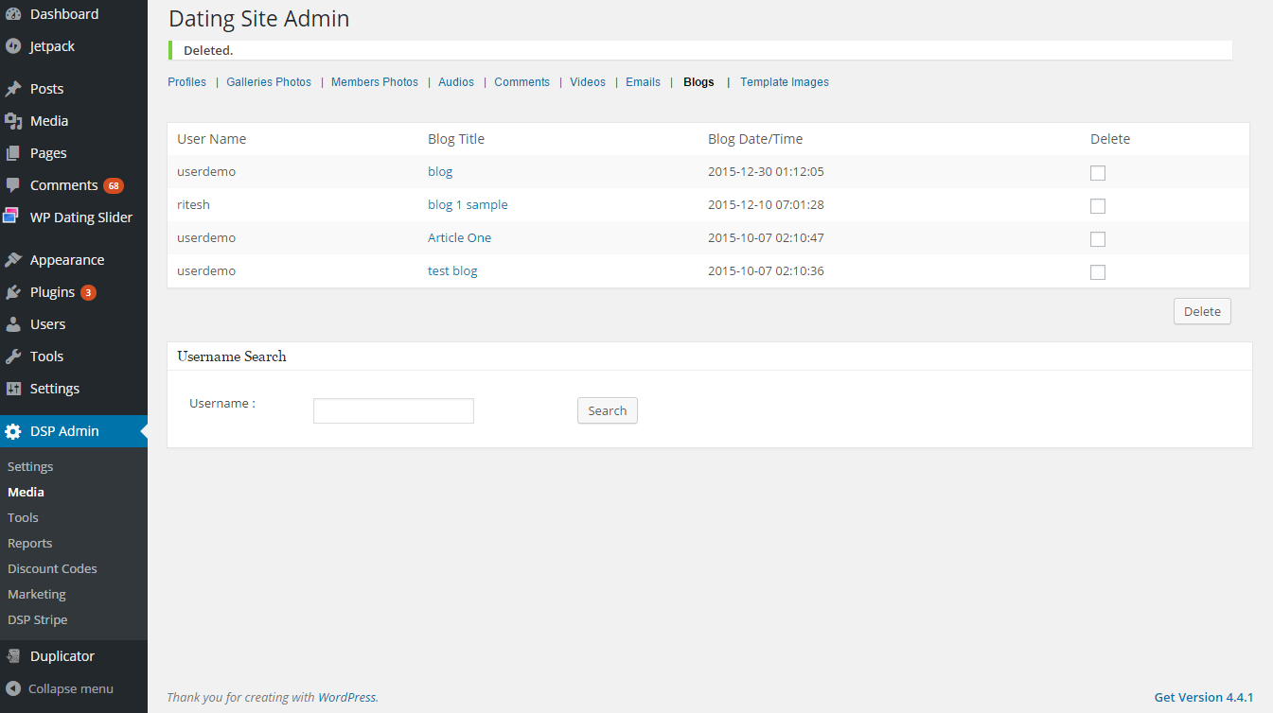Image resolution: width=1273 pixels, height=713 pixels.
Task: Switch to Galleries Photos tab
Action: [x=269, y=82]
